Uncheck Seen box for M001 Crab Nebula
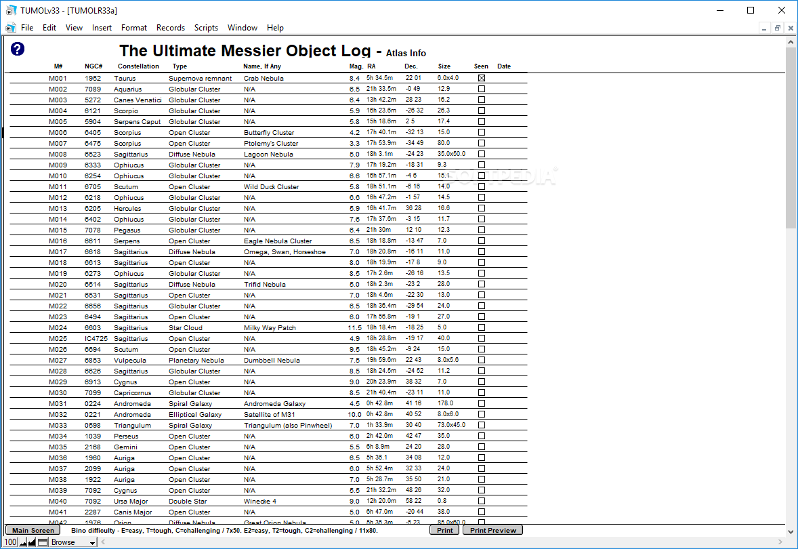Image resolution: width=798 pixels, height=549 pixels. 482,78
